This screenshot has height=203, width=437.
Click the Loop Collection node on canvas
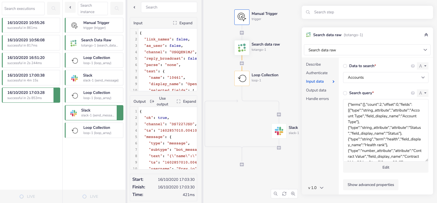point(242,78)
